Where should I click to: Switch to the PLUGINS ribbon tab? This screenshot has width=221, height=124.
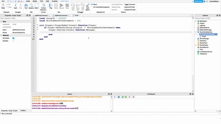tap(55, 1)
